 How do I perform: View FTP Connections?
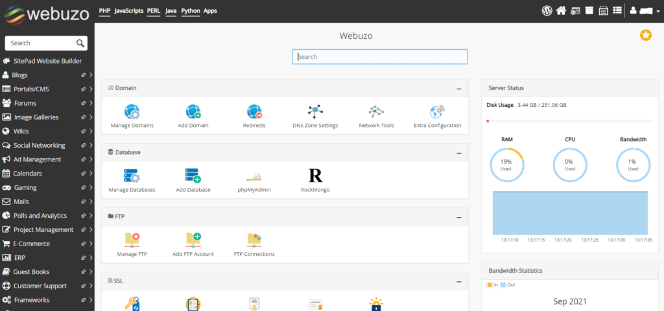tap(254, 240)
